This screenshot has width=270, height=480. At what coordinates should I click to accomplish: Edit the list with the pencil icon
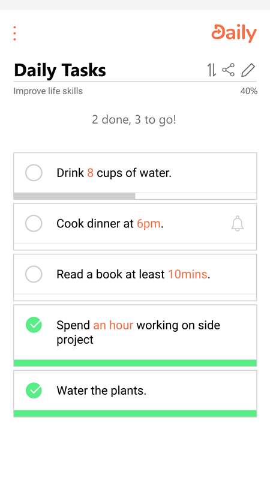(x=248, y=70)
